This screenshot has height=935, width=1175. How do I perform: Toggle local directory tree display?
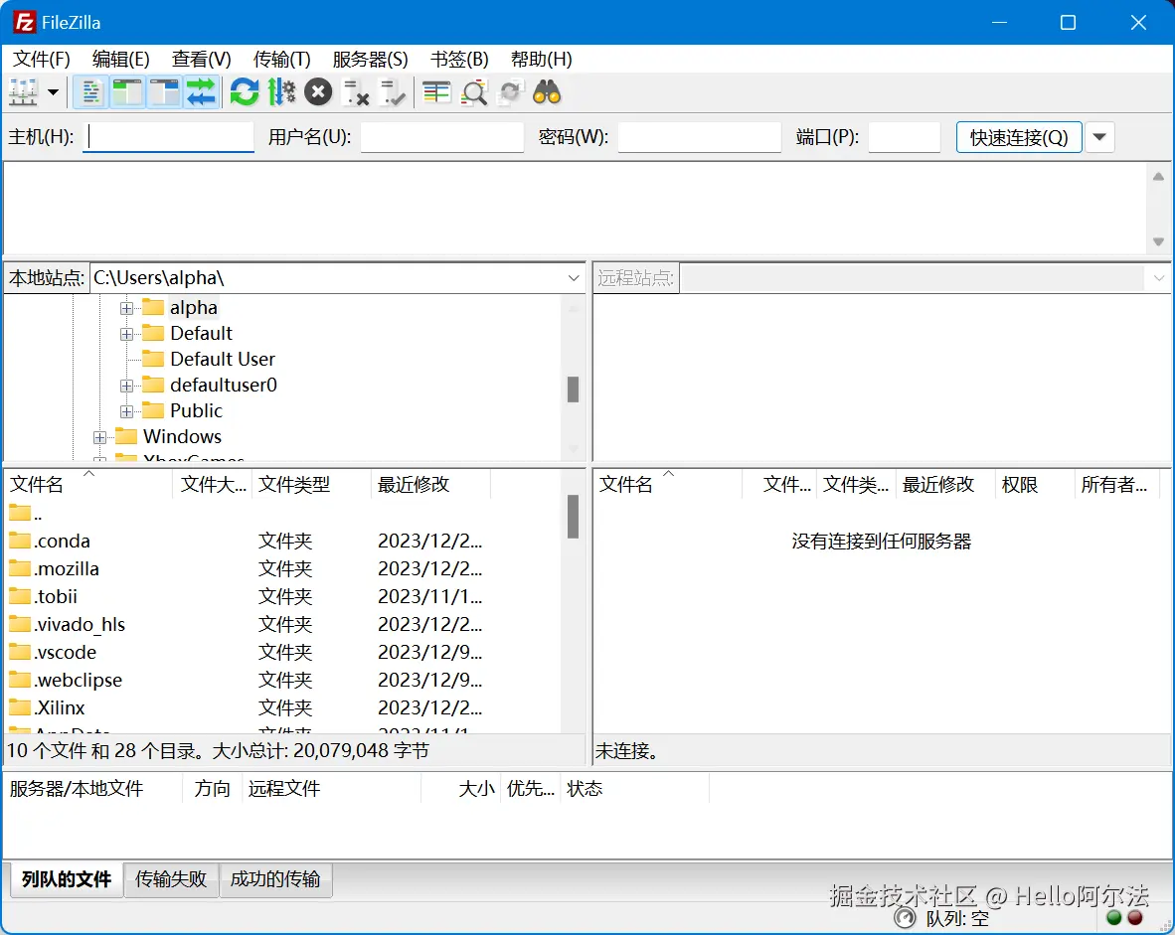127,92
